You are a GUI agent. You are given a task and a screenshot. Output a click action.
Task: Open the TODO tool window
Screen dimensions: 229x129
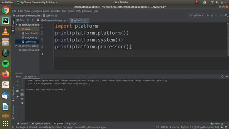click(72, 124)
